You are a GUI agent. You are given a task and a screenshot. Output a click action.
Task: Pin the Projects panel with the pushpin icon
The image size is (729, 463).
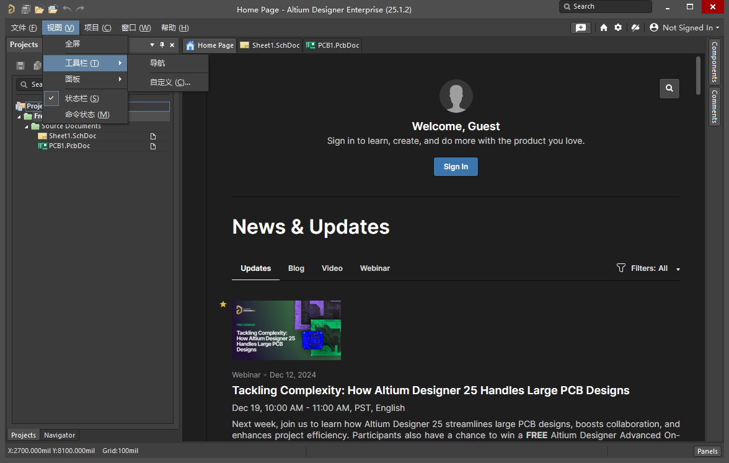click(x=162, y=45)
